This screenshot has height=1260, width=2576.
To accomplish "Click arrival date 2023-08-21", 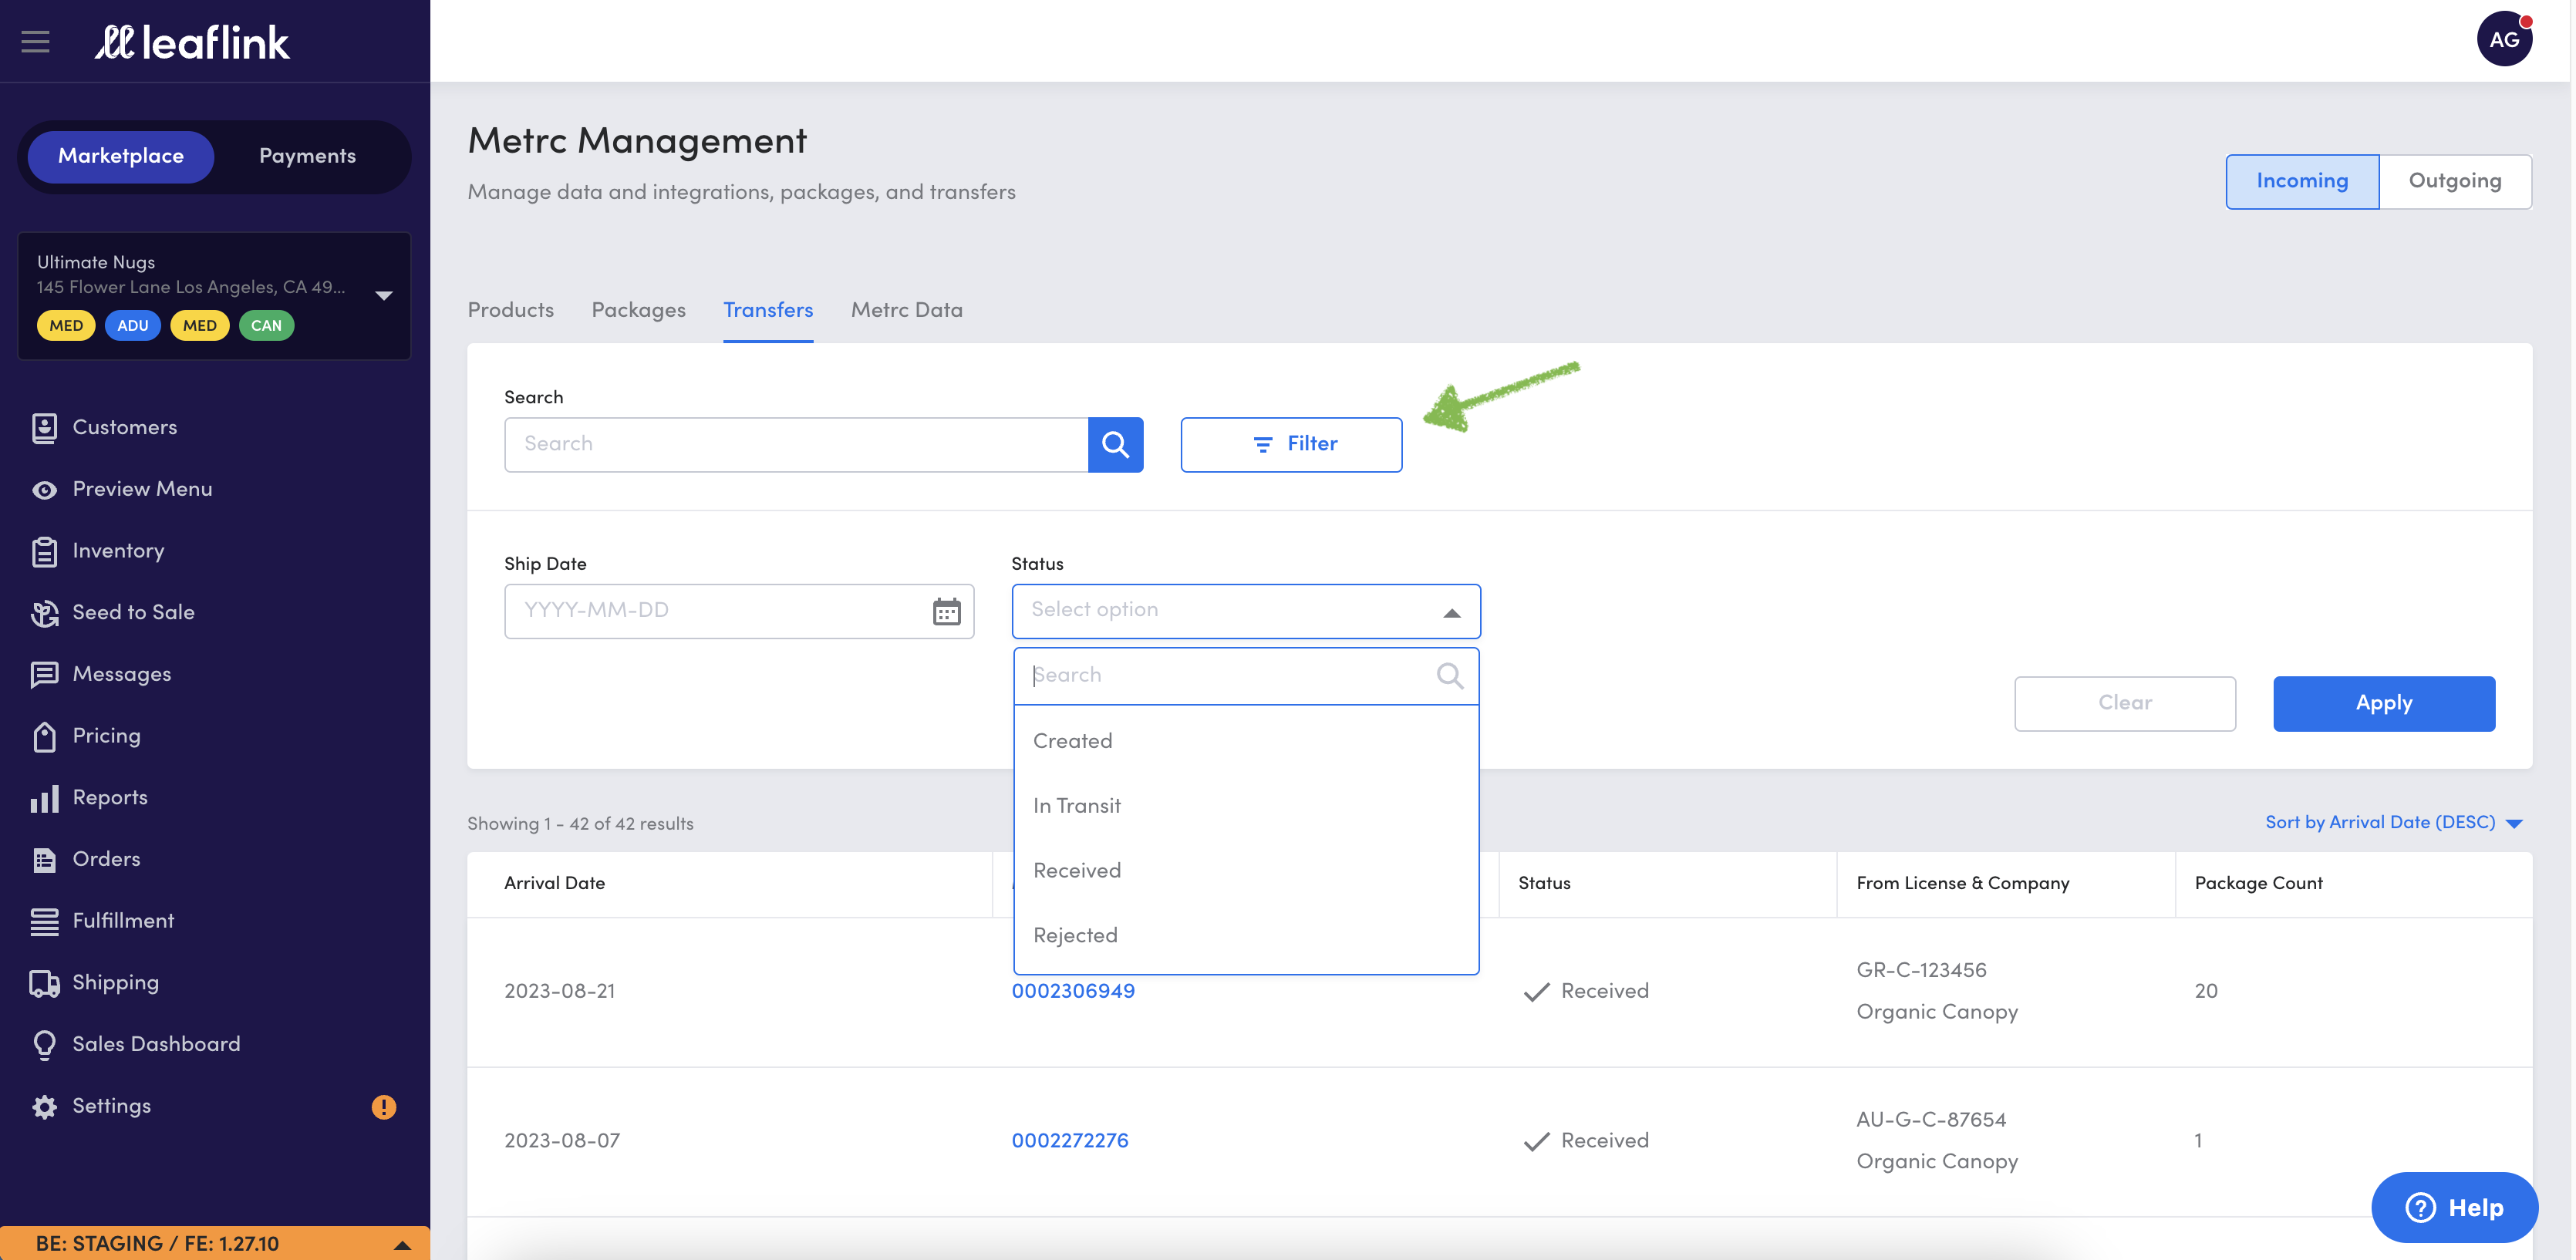I will click(559, 991).
